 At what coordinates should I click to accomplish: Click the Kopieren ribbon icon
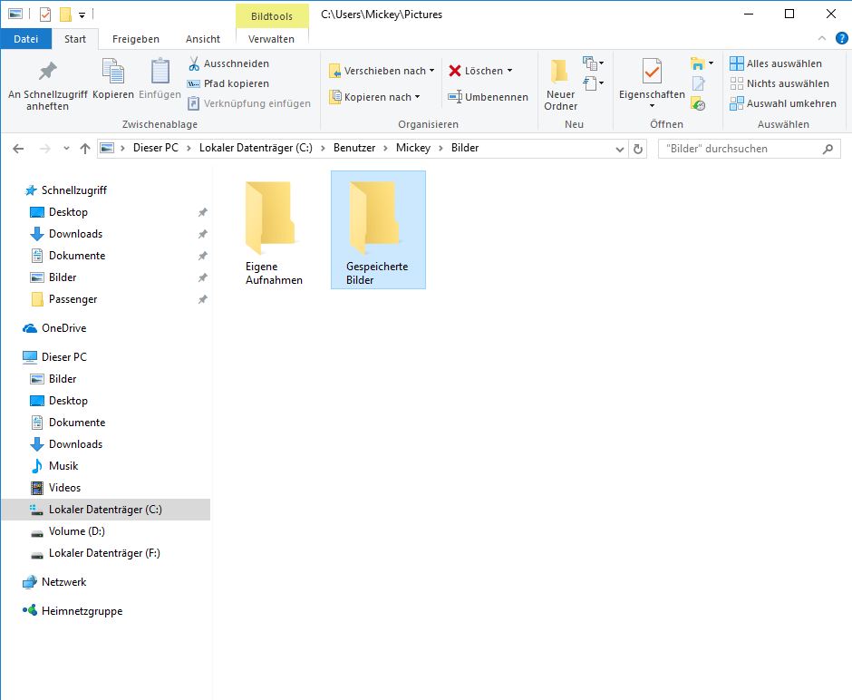(x=113, y=72)
